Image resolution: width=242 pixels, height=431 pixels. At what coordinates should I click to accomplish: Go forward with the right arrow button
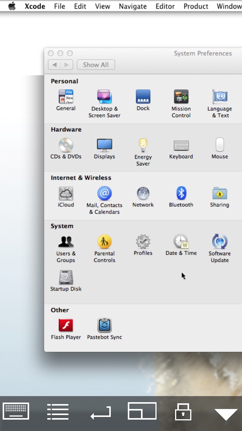tap(67, 65)
